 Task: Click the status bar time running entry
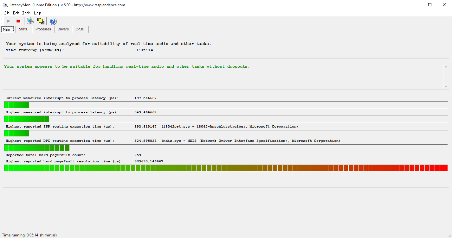tap(29, 235)
